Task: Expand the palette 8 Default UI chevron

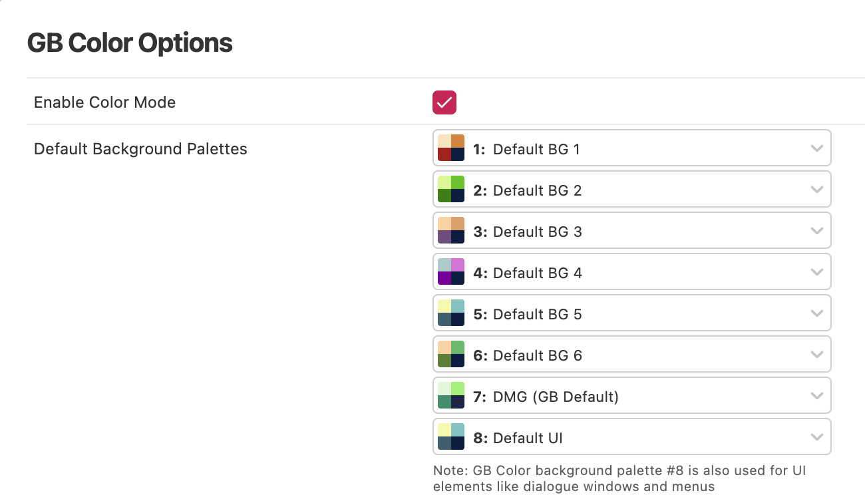Action: [x=817, y=437]
